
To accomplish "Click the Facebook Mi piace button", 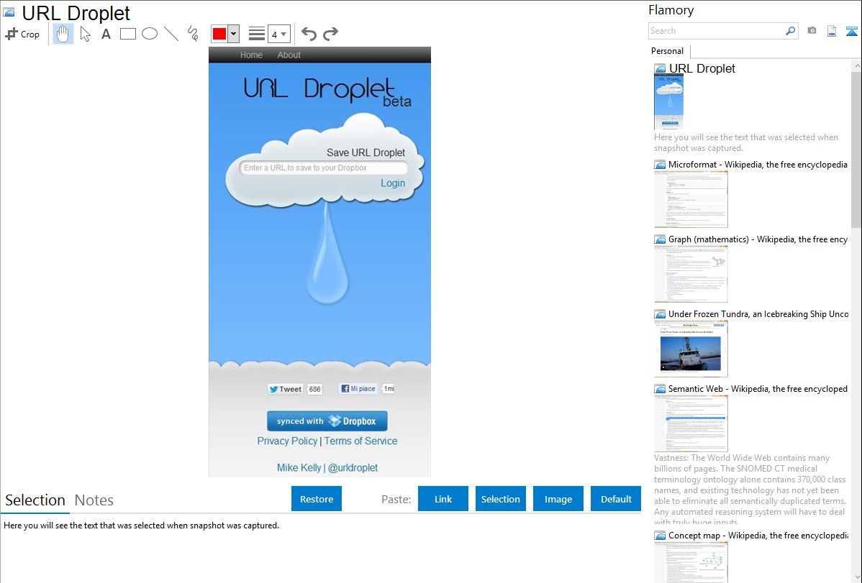I will (359, 388).
